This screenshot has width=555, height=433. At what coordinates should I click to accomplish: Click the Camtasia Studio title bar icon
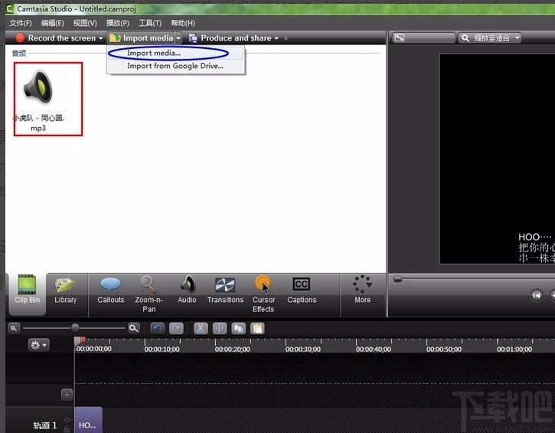(x=10, y=8)
